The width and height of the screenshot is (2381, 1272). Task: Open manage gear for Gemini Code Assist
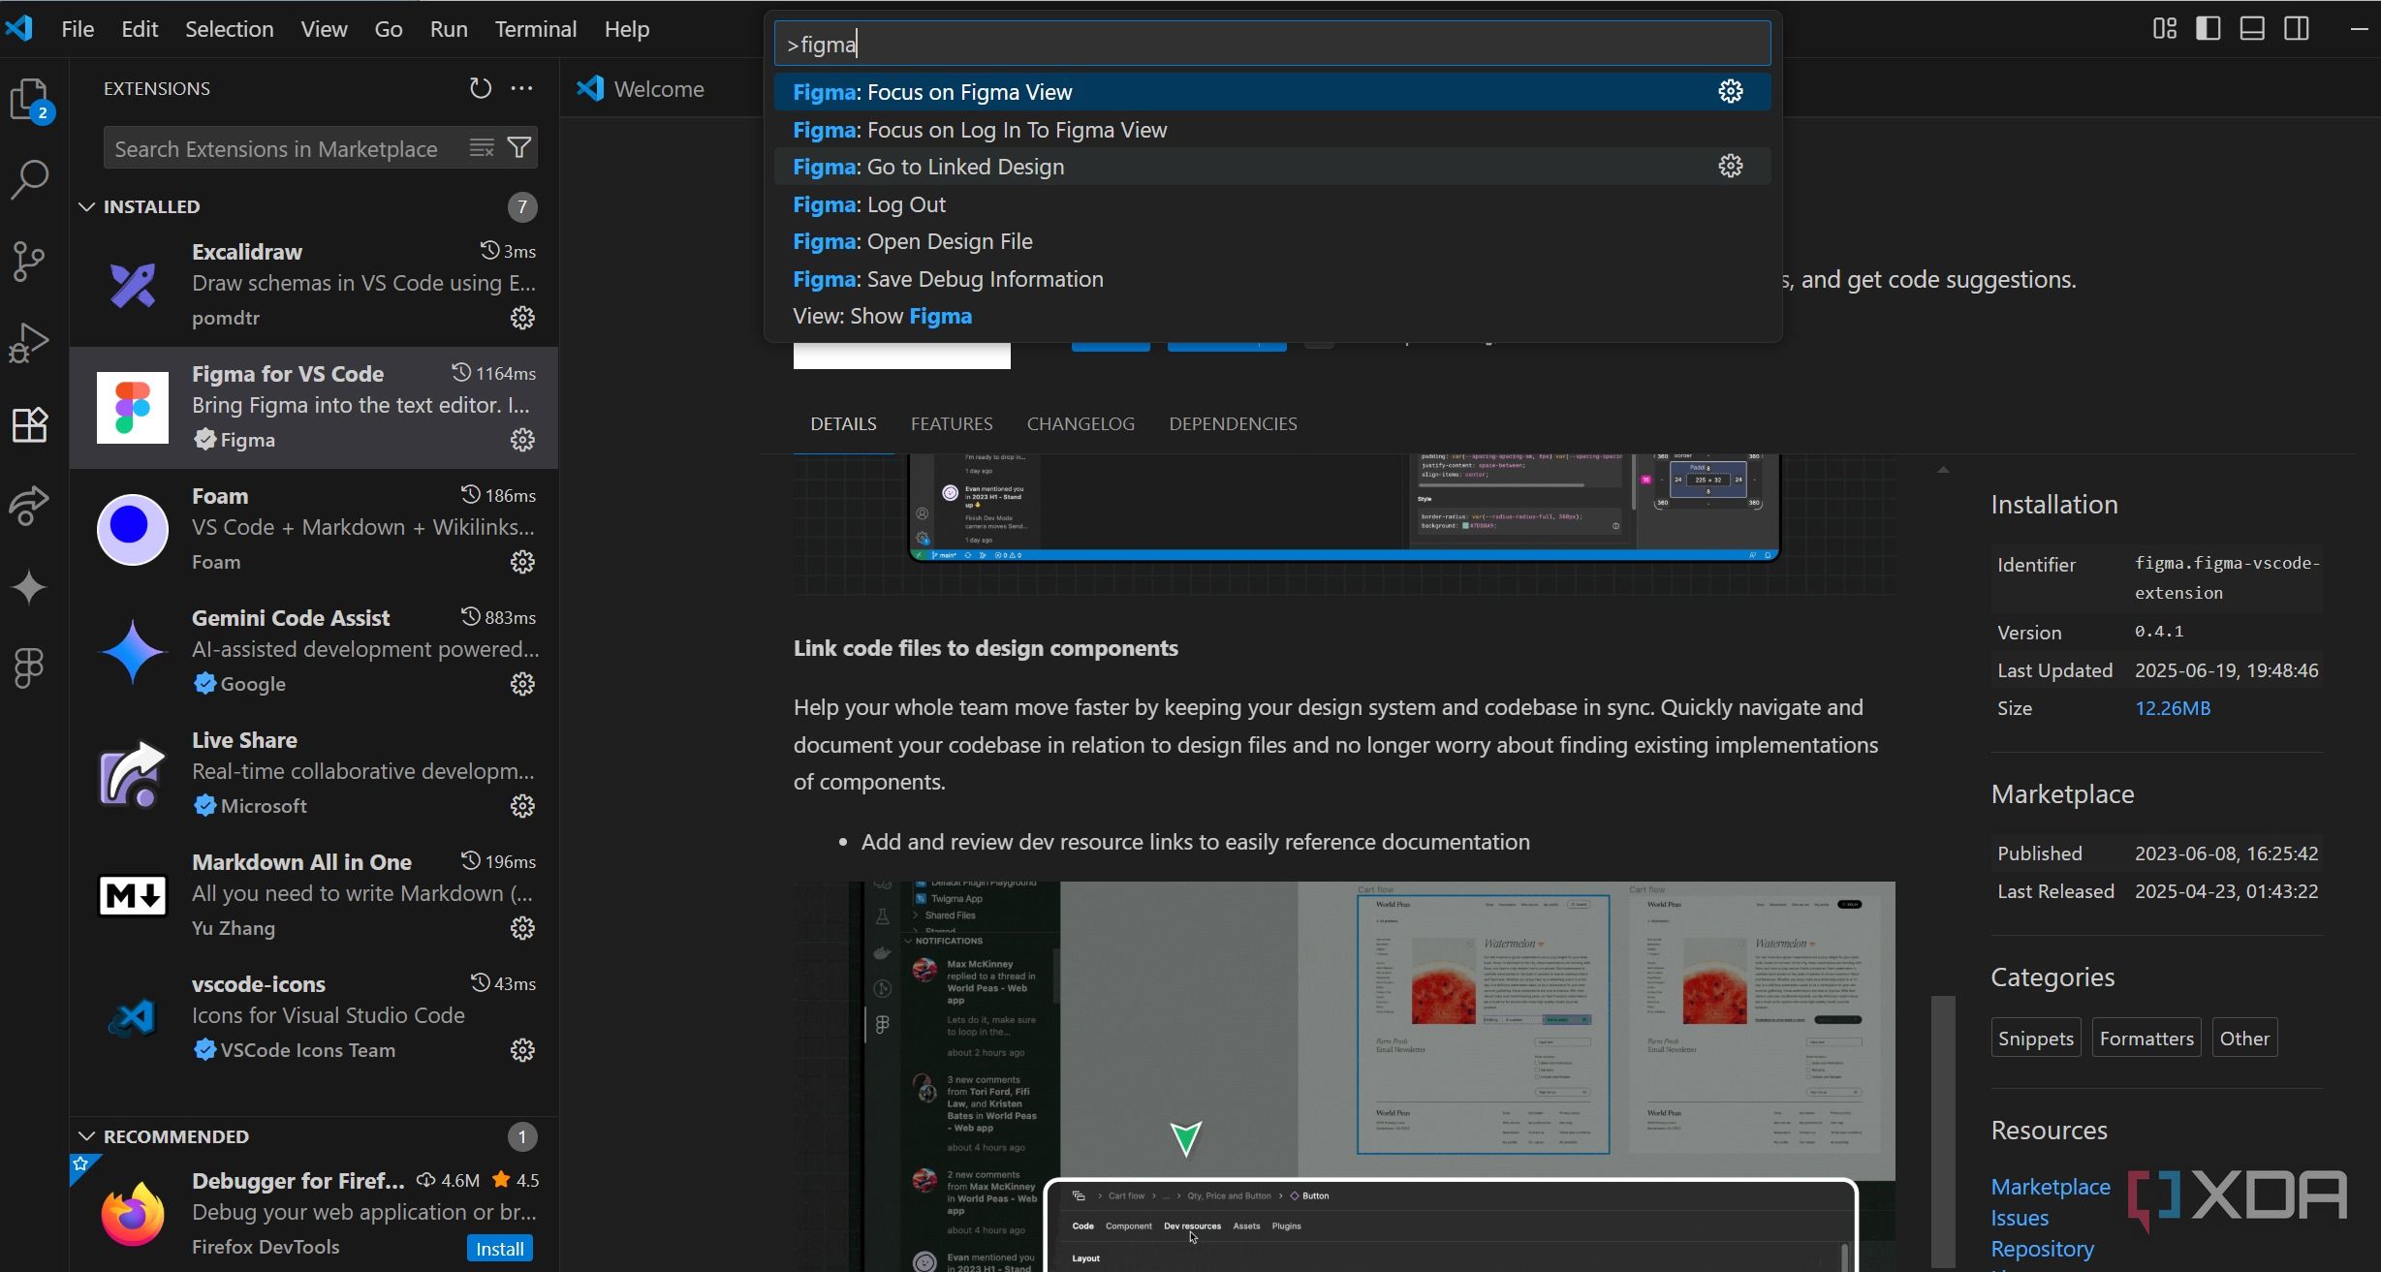click(522, 684)
